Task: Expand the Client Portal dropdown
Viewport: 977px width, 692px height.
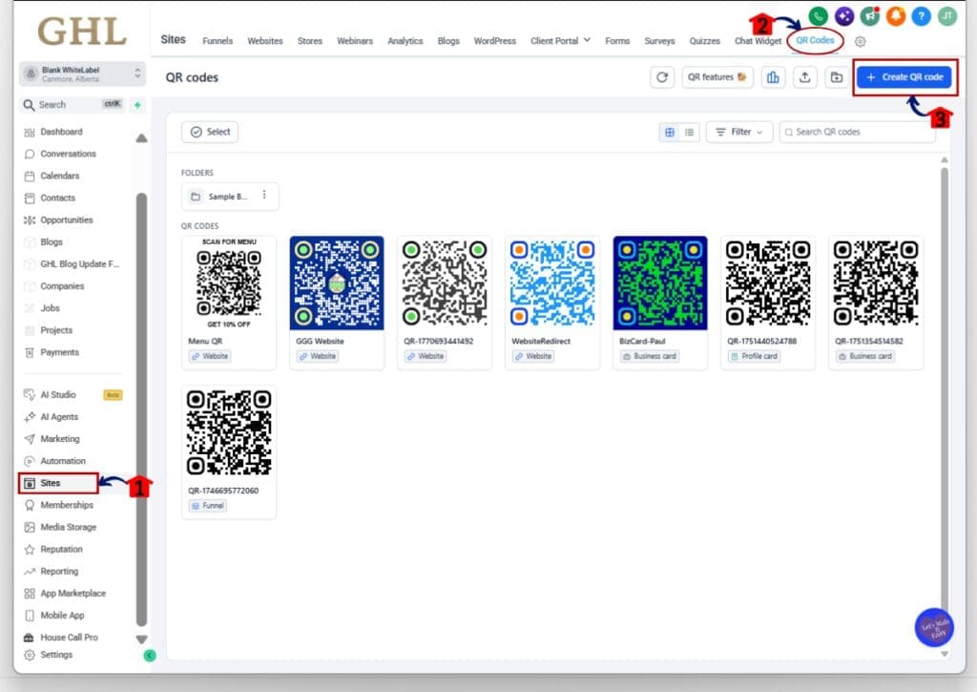Action: [560, 40]
